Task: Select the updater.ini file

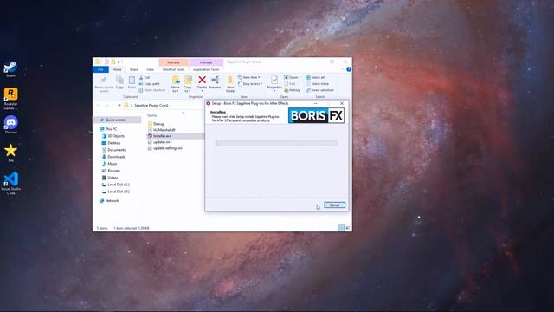Action: click(x=162, y=142)
